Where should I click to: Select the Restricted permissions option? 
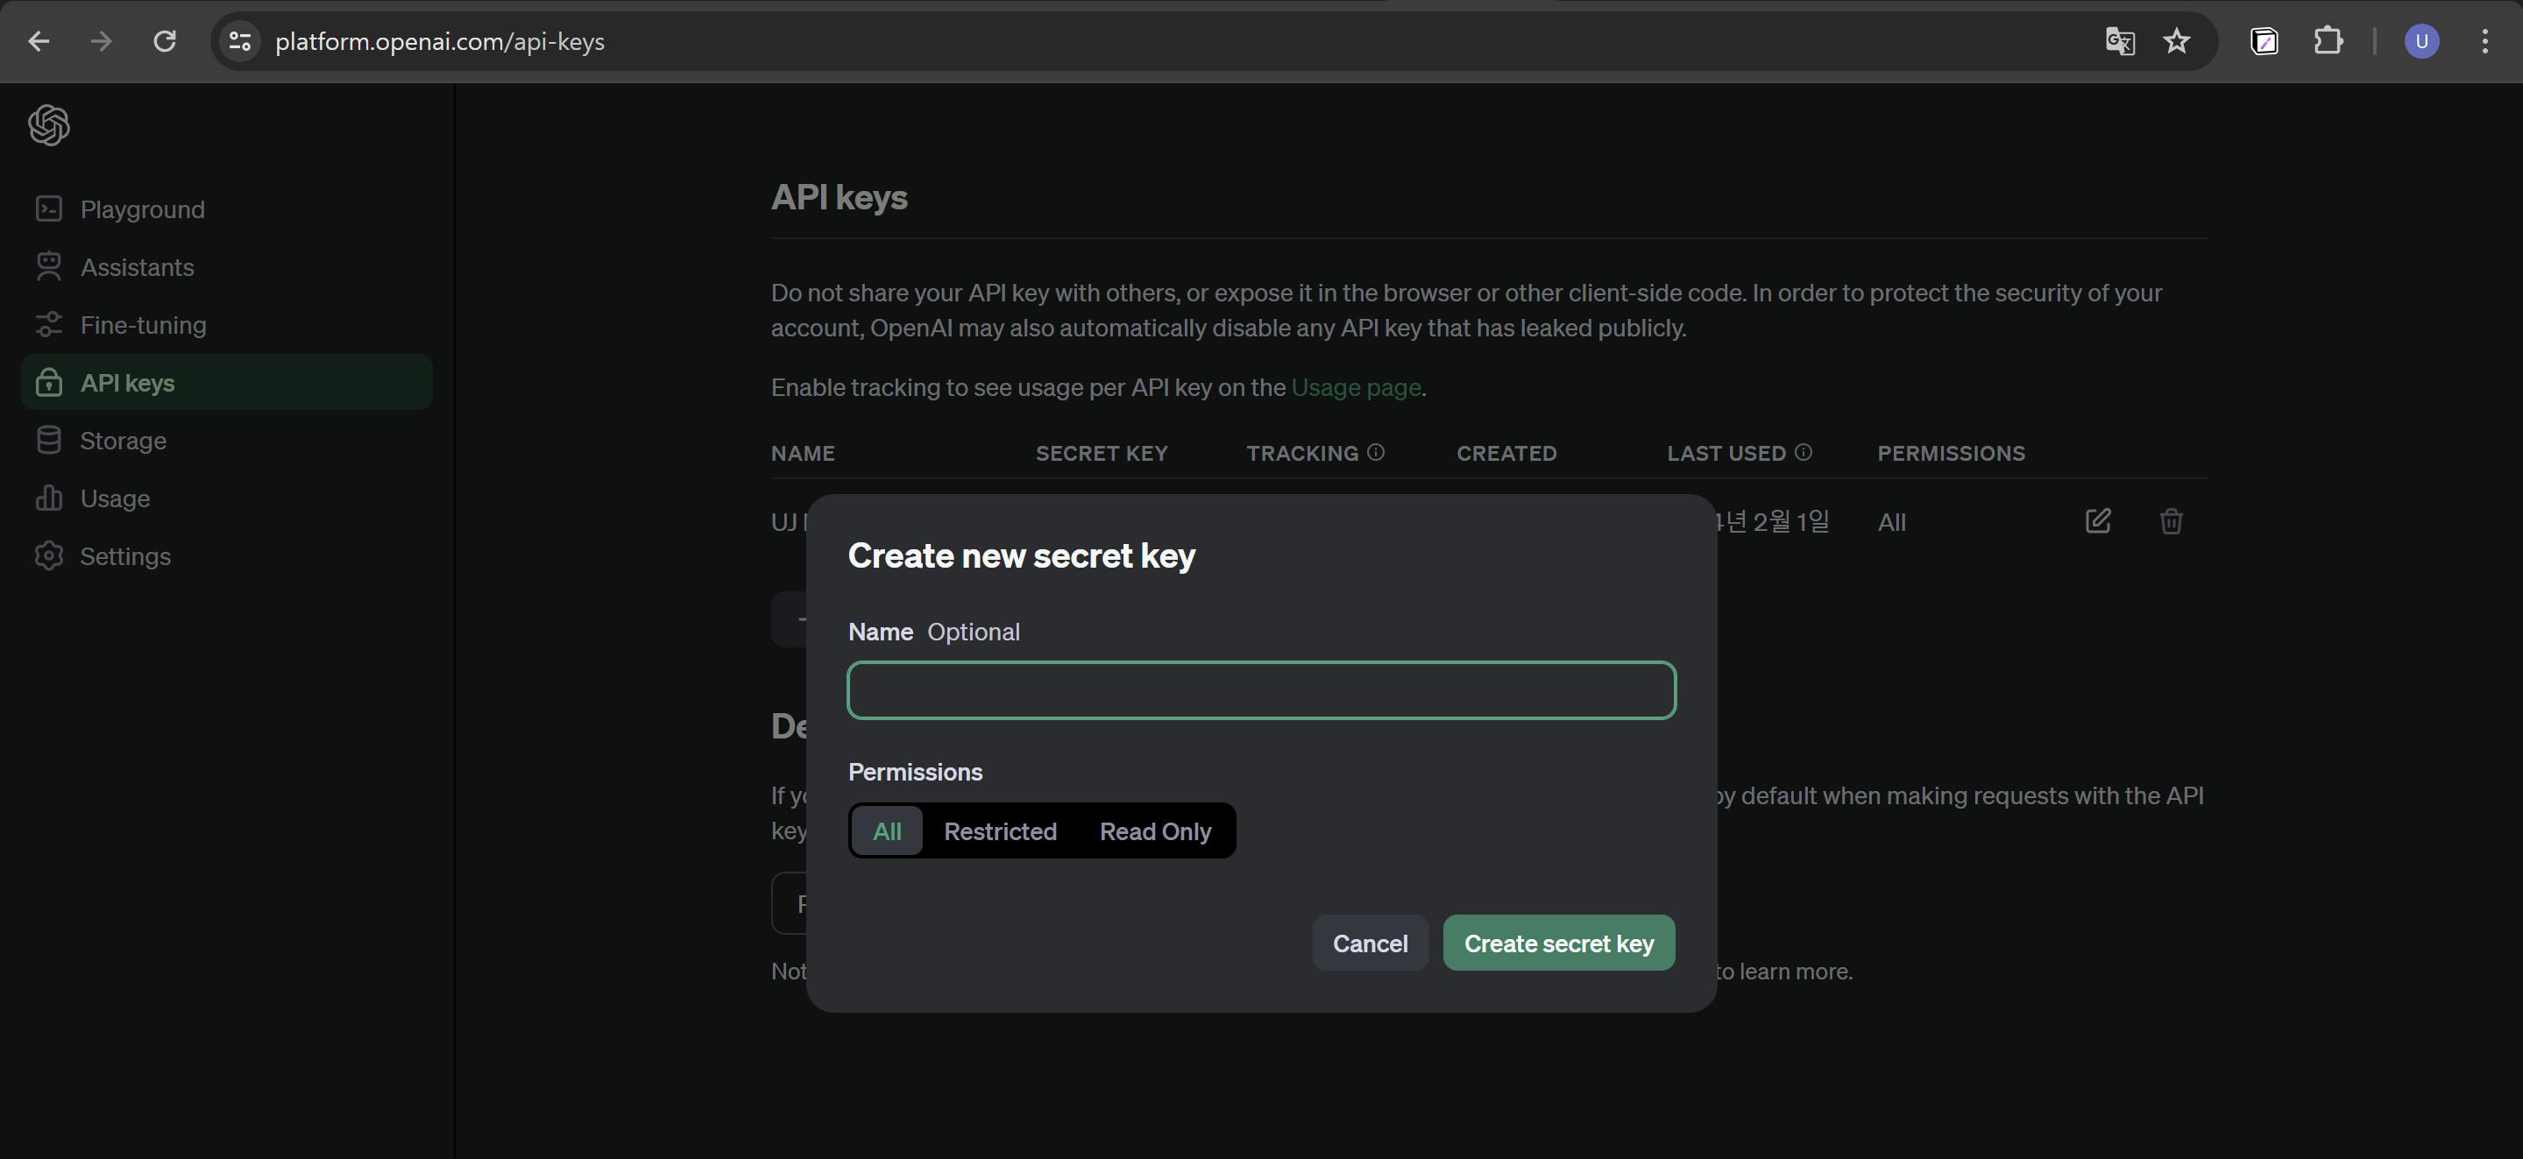coord(999,831)
